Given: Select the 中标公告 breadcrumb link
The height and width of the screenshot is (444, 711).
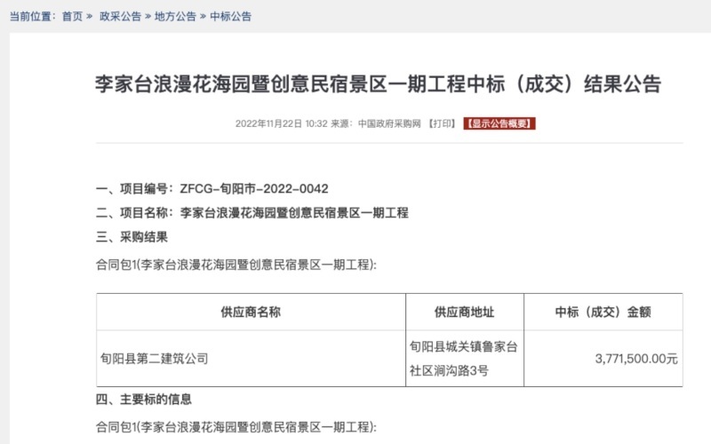Looking at the screenshot, I should tap(230, 17).
